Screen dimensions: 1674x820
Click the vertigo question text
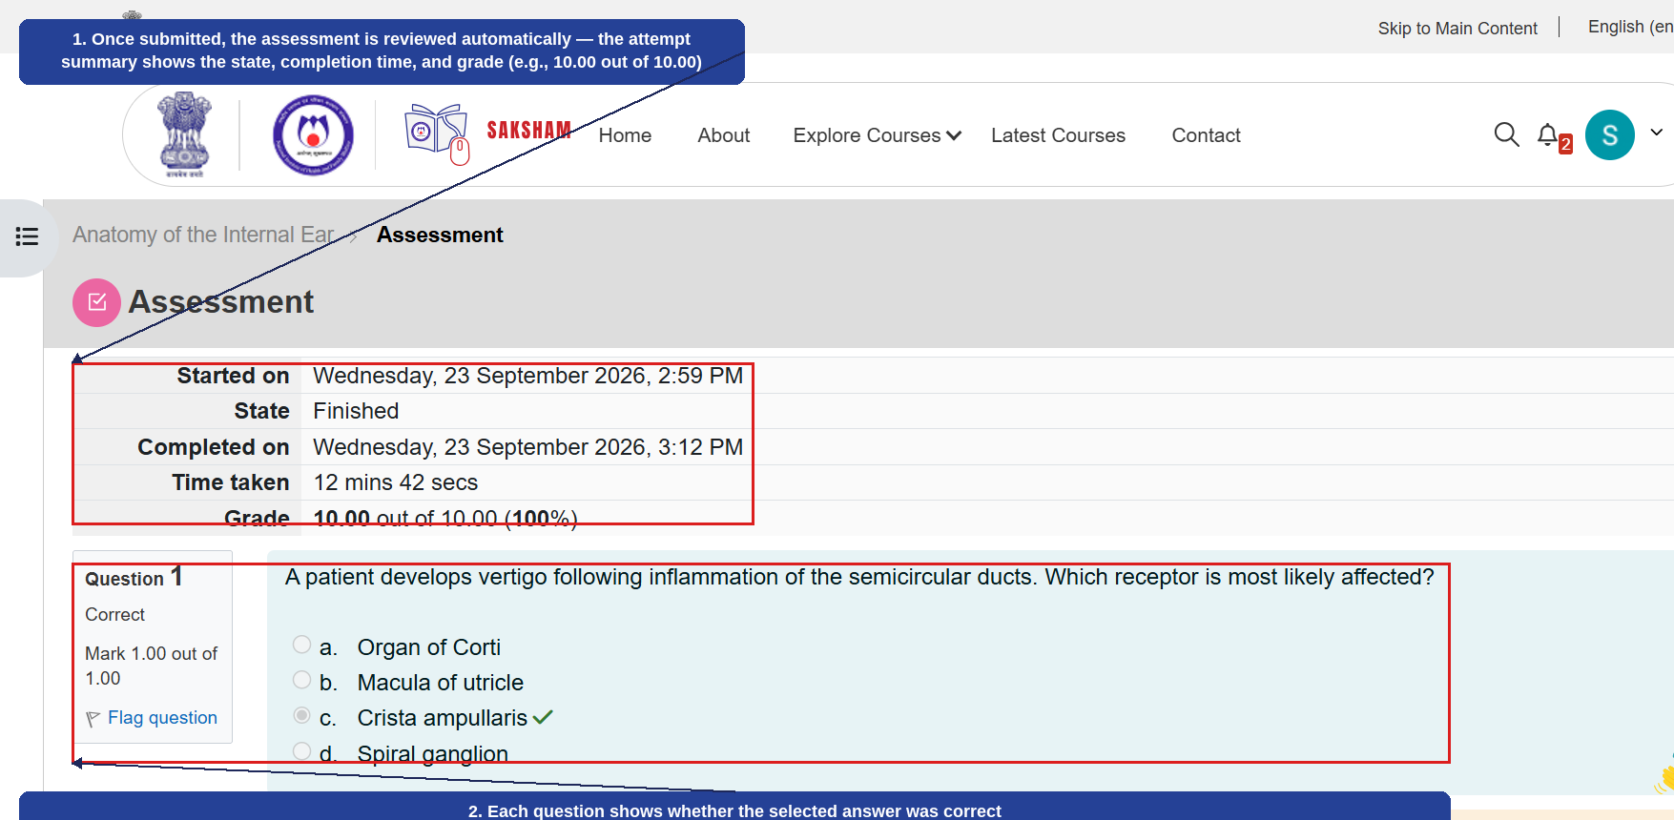pyautogui.click(x=859, y=577)
